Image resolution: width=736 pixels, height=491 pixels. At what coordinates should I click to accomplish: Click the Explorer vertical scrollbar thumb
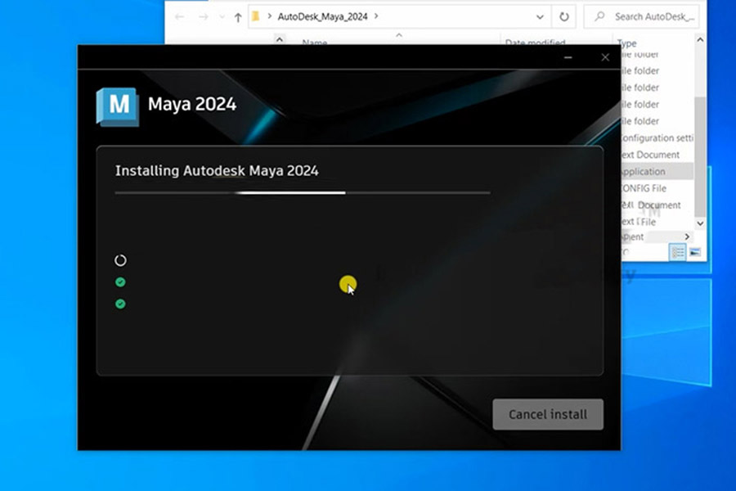tap(700, 157)
